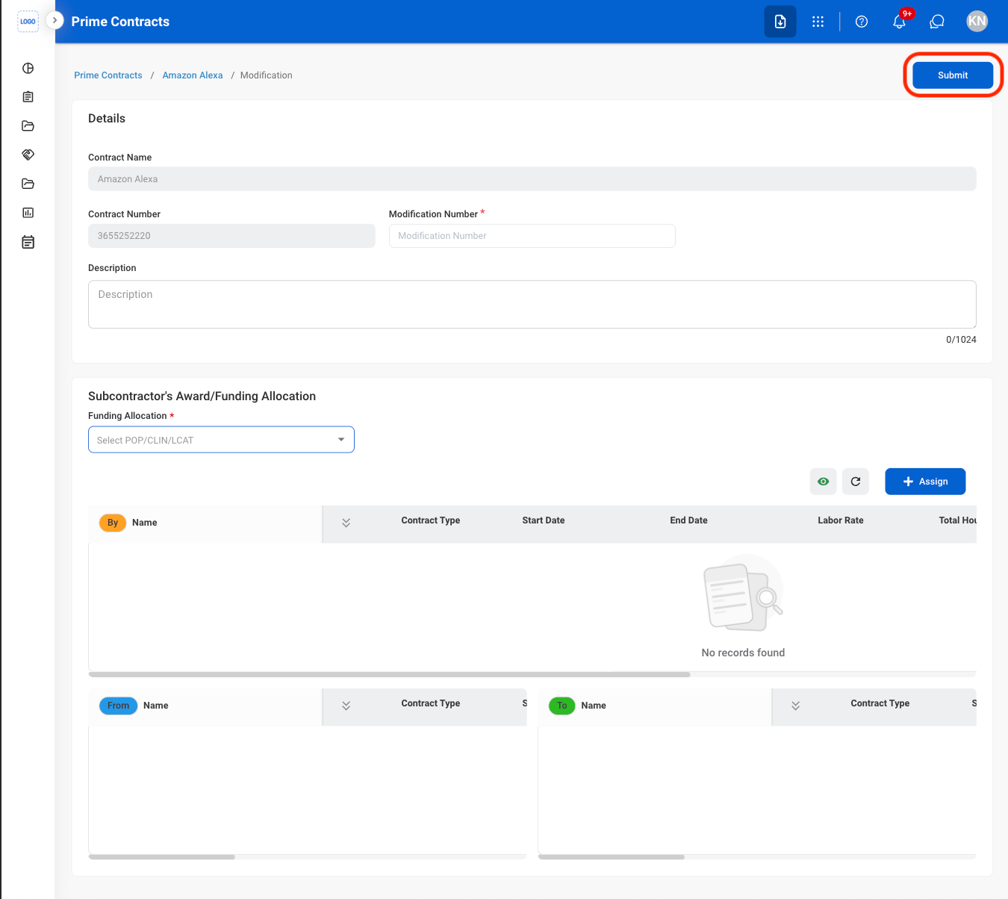Viewport: 1008px width, 899px height.
Task: Open sidebar folder icon between handshake and bar chart
Action: (x=28, y=184)
